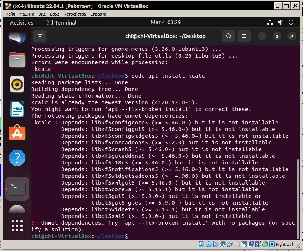Click the libkf5widgetsaddons5 dependency line
The height and width of the screenshot is (251, 303).
173,176
